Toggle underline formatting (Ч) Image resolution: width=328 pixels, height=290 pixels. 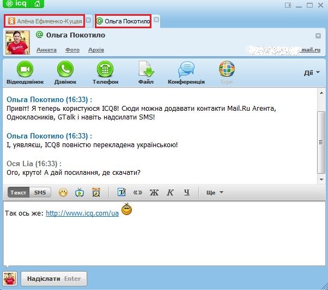tap(186, 192)
